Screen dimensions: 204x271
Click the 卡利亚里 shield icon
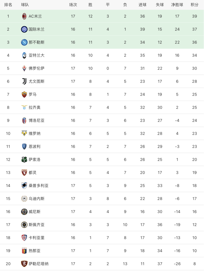coord(24,238)
